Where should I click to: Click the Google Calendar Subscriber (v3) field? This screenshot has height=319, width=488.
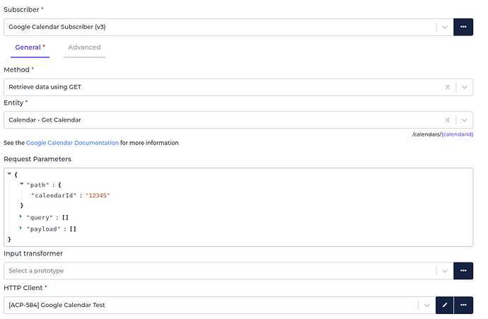point(228,27)
